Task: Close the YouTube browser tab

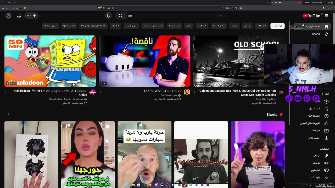Action: [273, 3]
